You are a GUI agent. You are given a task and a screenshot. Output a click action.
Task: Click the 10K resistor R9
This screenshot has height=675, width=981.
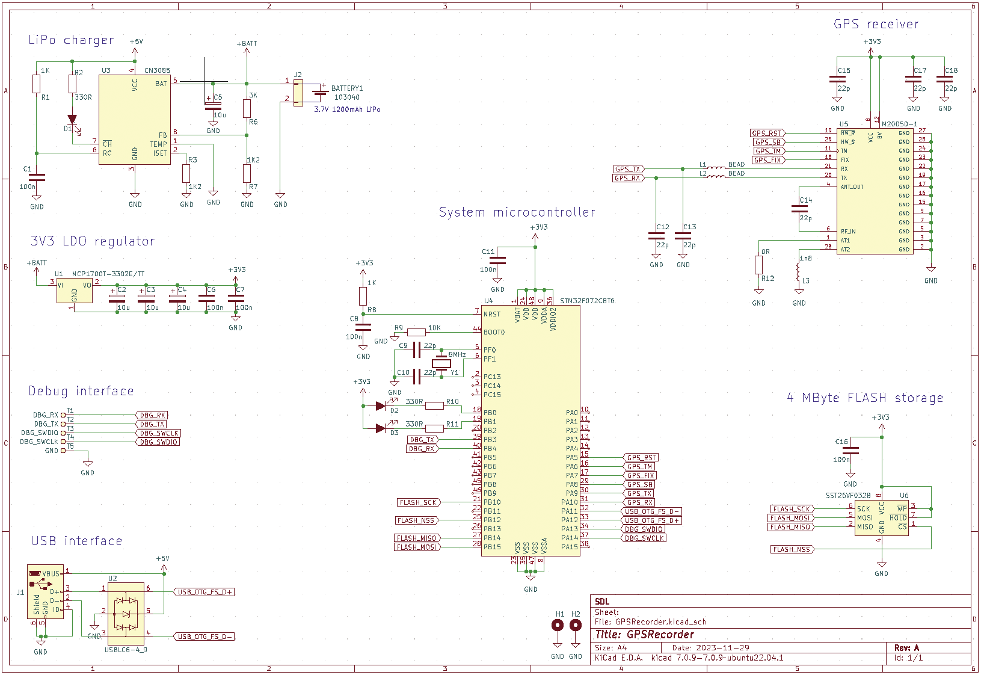[x=416, y=332]
